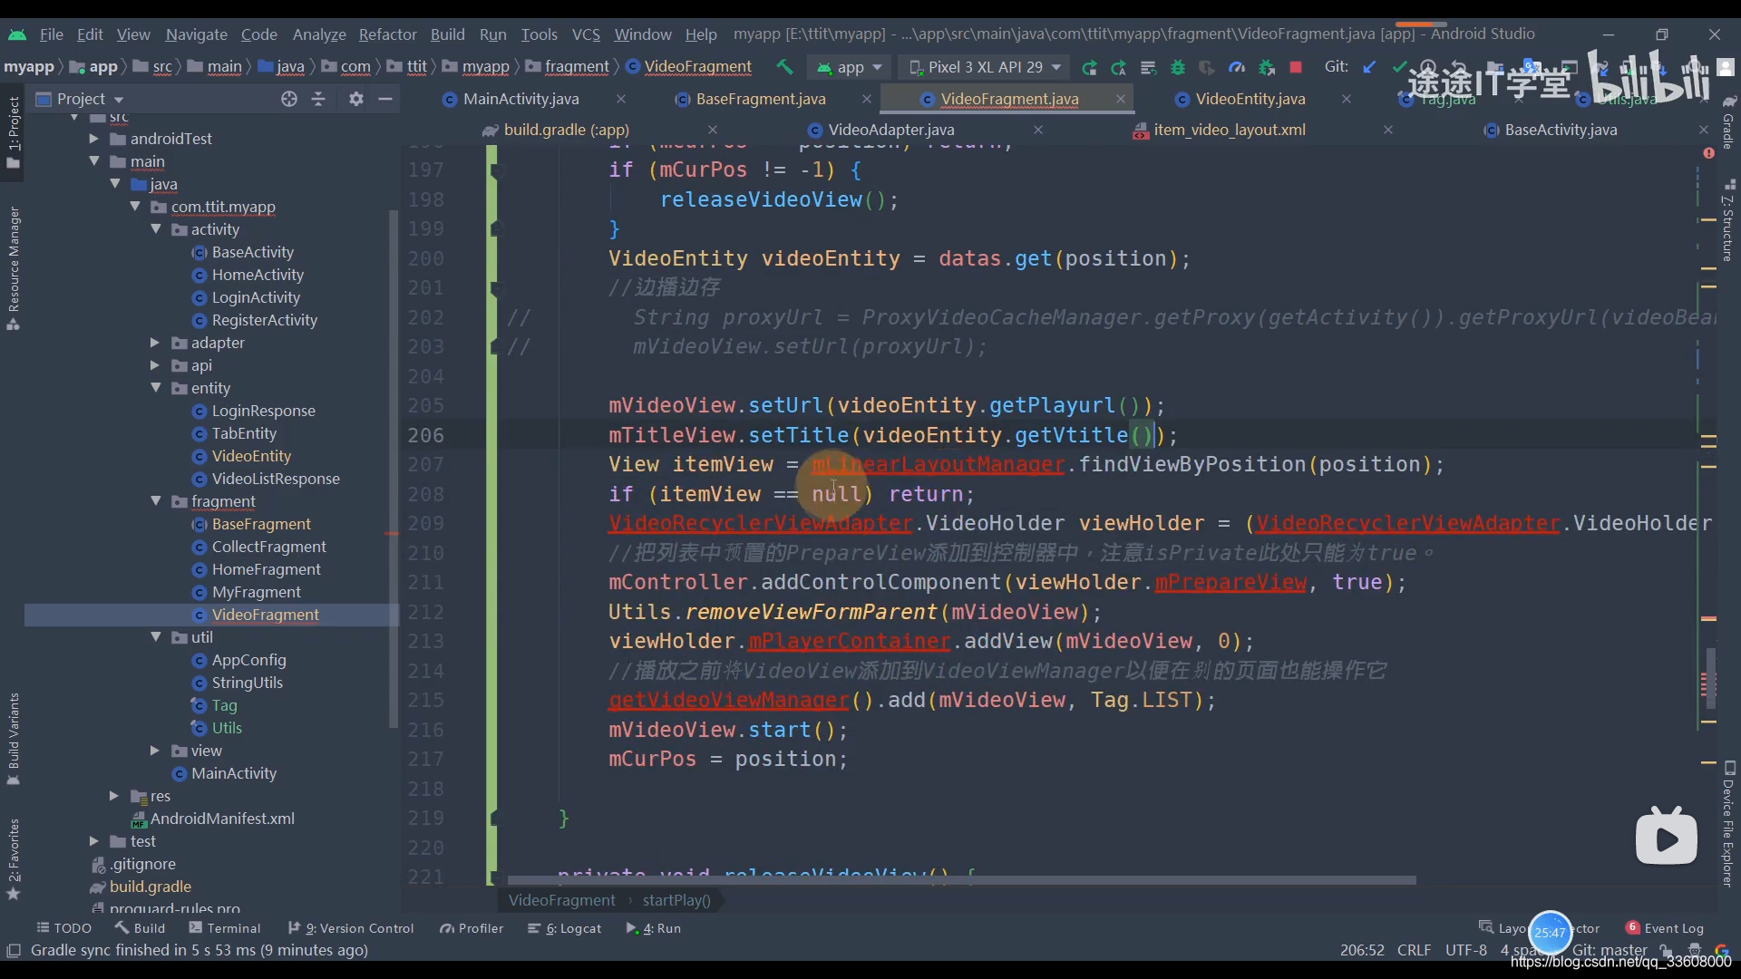Open the Terminal tool window
The image size is (1741, 979).
[224, 928]
